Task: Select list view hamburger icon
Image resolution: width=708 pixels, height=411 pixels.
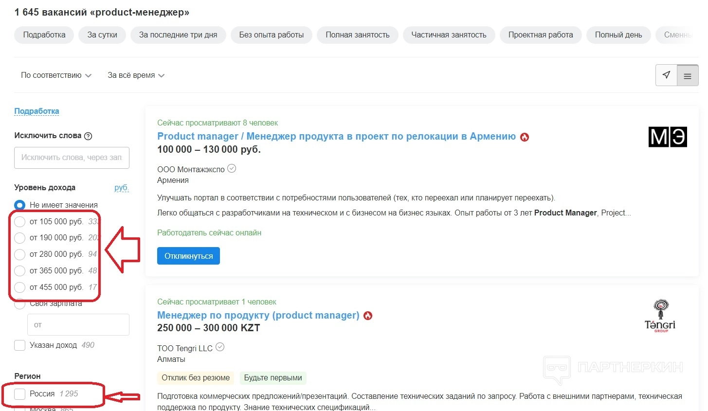Action: click(x=688, y=76)
